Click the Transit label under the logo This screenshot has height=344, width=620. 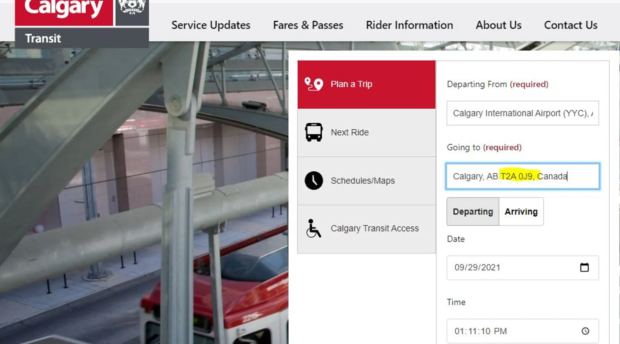(43, 38)
